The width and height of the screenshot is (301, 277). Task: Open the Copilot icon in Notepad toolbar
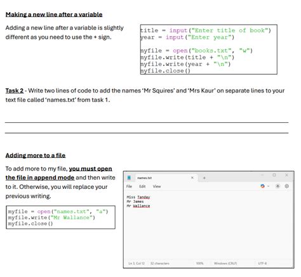tap(262, 186)
